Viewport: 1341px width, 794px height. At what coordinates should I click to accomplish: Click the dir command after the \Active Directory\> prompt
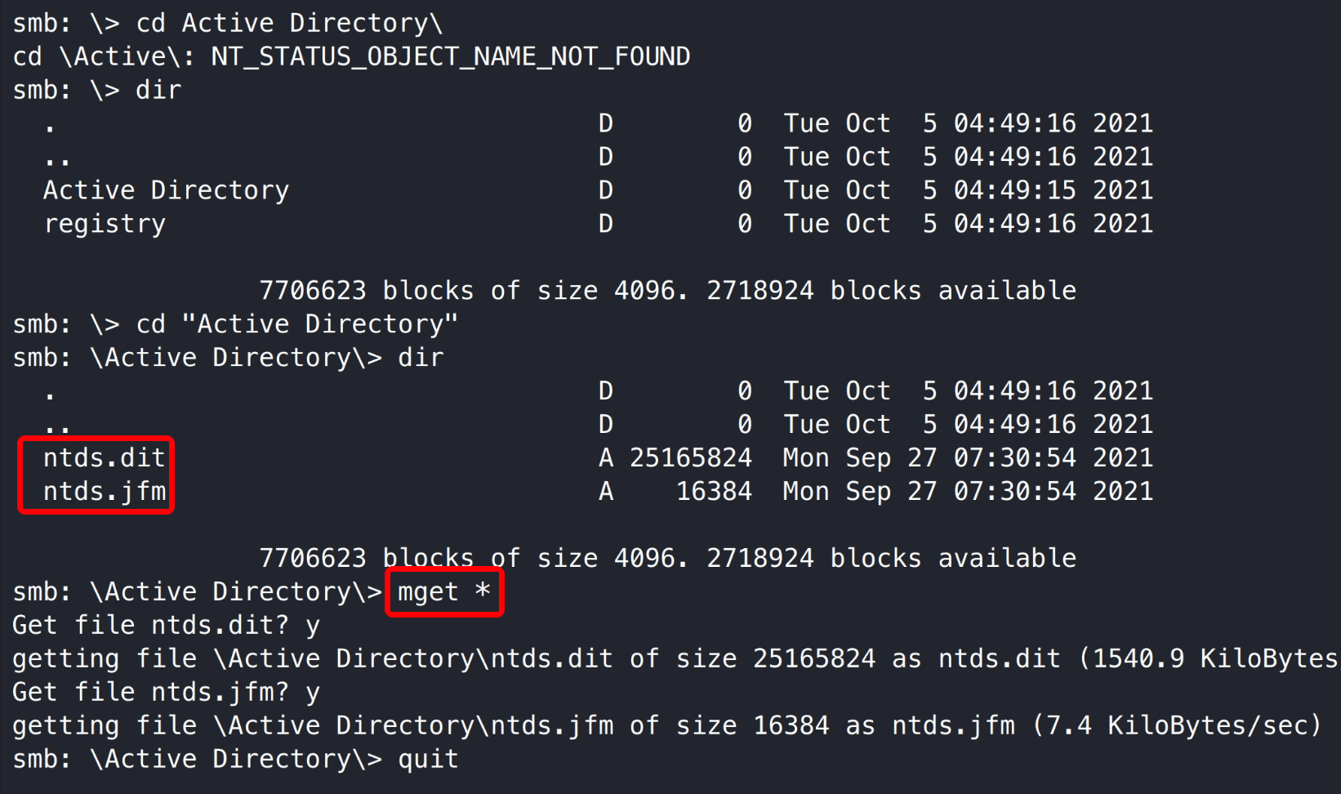coord(421,358)
